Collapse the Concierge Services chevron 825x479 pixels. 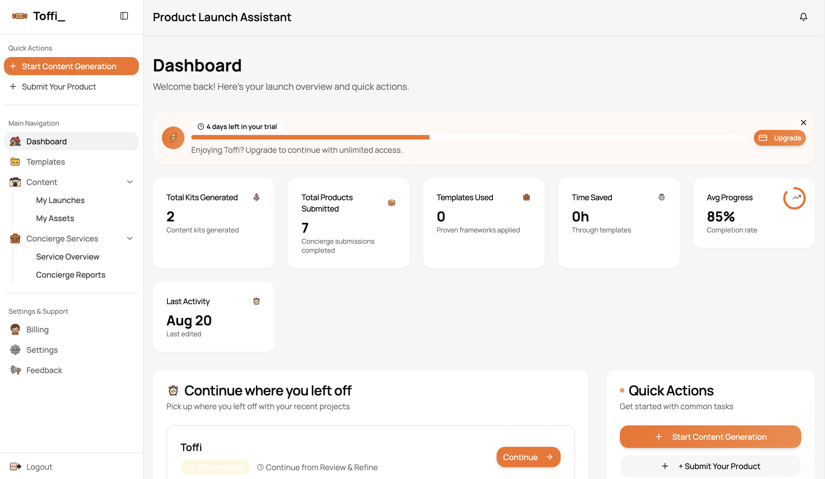[x=130, y=239]
